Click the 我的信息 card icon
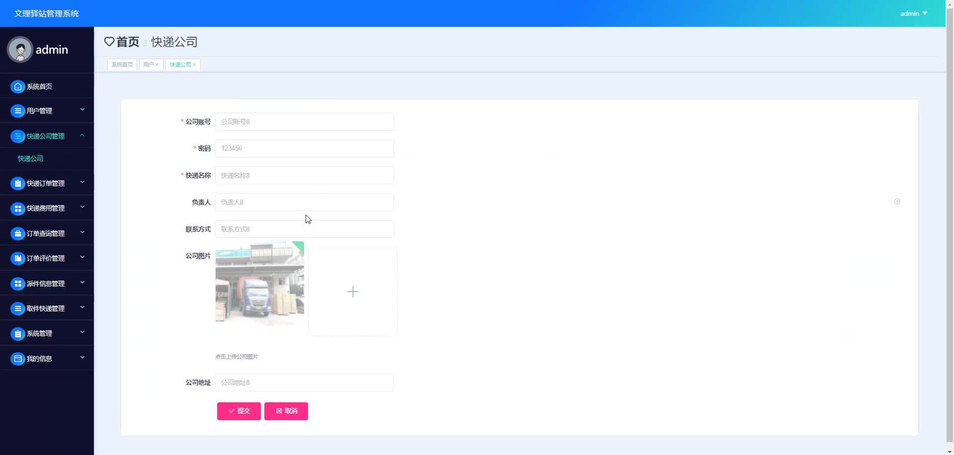The height and width of the screenshot is (455, 954). [x=18, y=359]
